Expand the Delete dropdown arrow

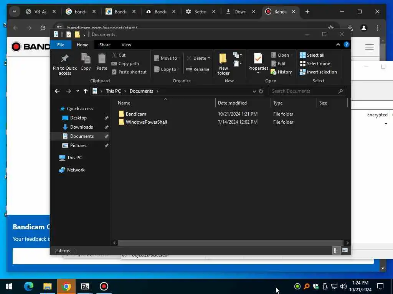click(x=209, y=58)
